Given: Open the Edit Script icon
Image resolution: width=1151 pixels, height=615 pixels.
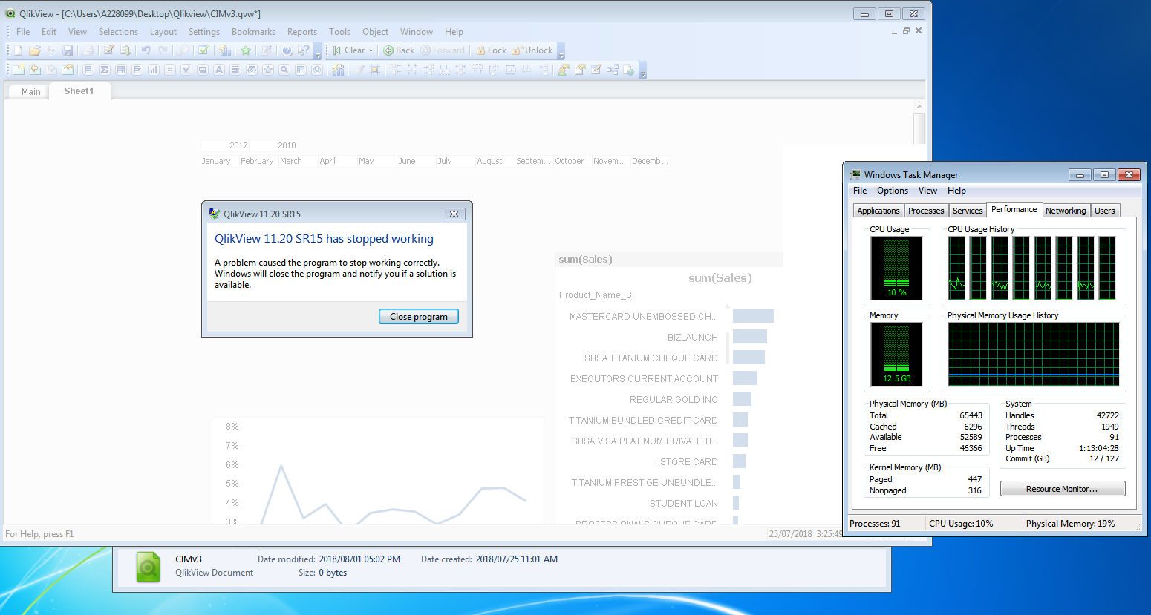Looking at the screenshot, I should pyautogui.click(x=109, y=50).
